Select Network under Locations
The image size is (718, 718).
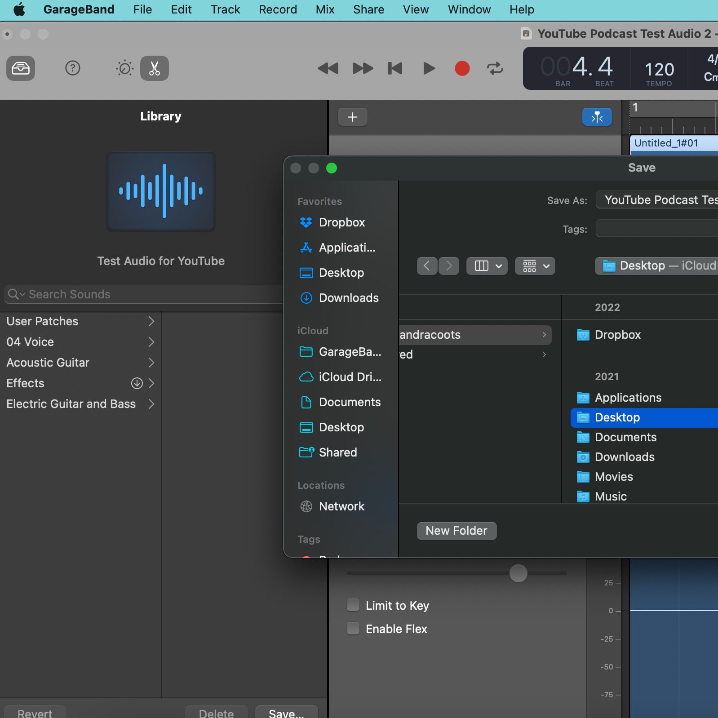pos(341,506)
